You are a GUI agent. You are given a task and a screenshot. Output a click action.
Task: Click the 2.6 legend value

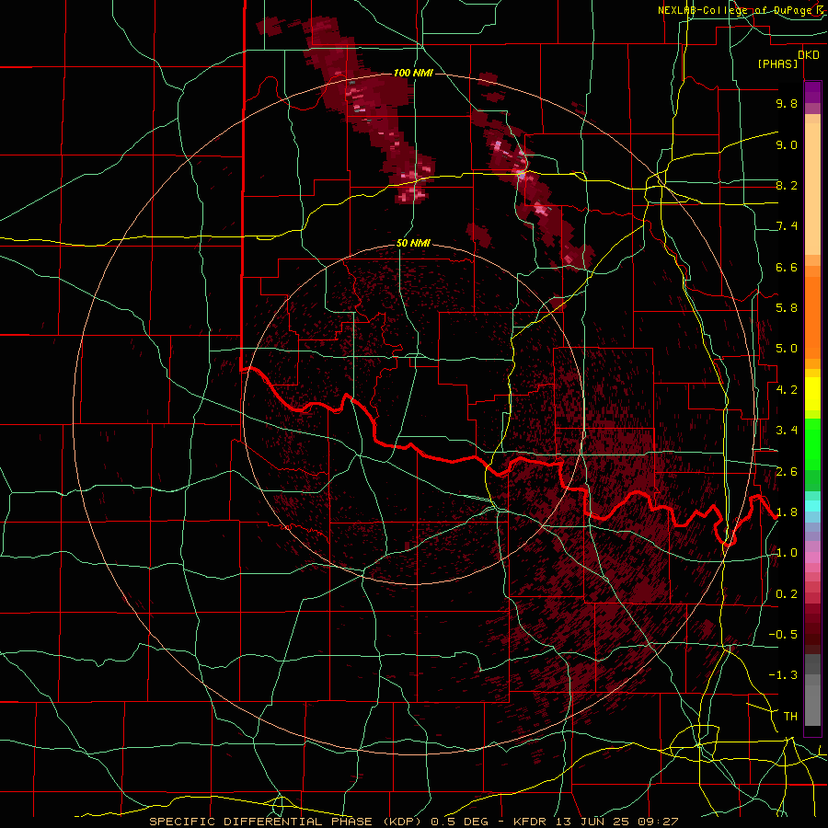coord(787,472)
